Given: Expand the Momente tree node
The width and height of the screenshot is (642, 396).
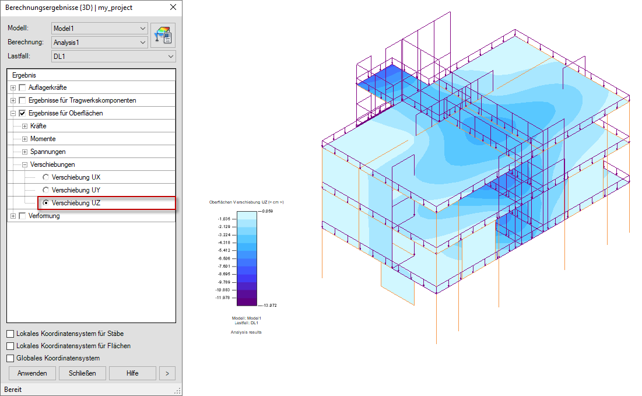Looking at the screenshot, I should pyautogui.click(x=24, y=139).
